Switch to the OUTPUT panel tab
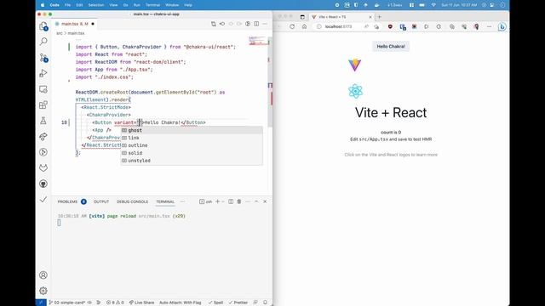 point(101,201)
